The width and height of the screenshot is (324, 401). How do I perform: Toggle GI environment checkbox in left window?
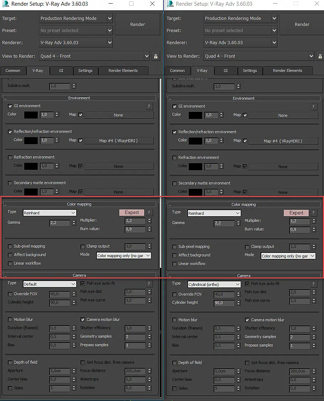click(x=10, y=106)
